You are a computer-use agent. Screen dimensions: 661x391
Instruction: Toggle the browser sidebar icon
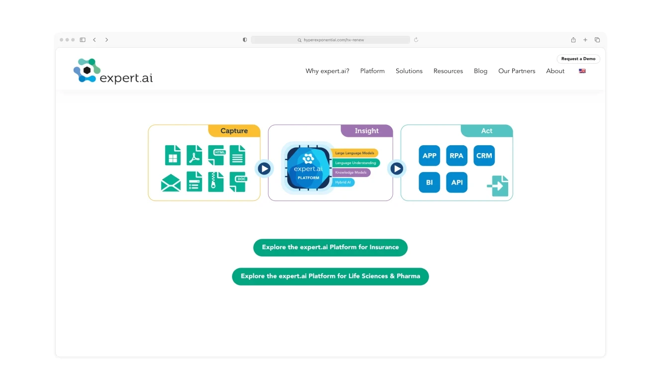point(83,40)
